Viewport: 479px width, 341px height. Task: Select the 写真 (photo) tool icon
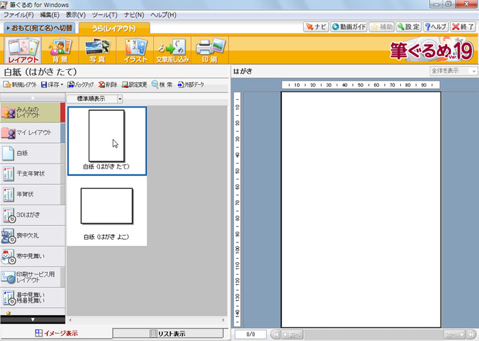coord(98,49)
